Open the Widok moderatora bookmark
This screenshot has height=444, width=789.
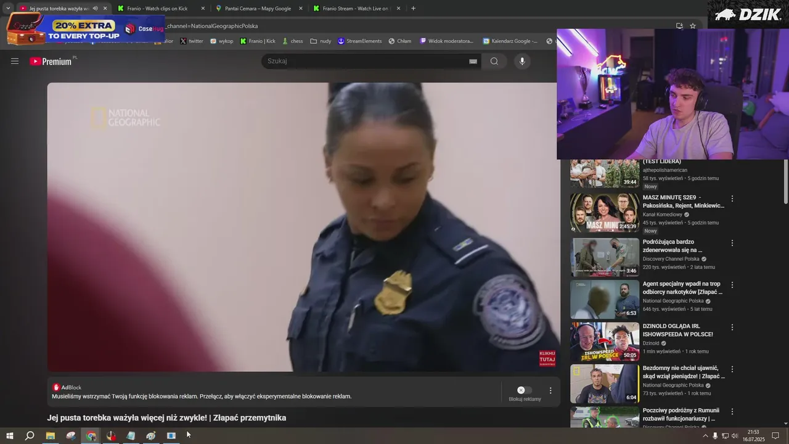pos(447,41)
